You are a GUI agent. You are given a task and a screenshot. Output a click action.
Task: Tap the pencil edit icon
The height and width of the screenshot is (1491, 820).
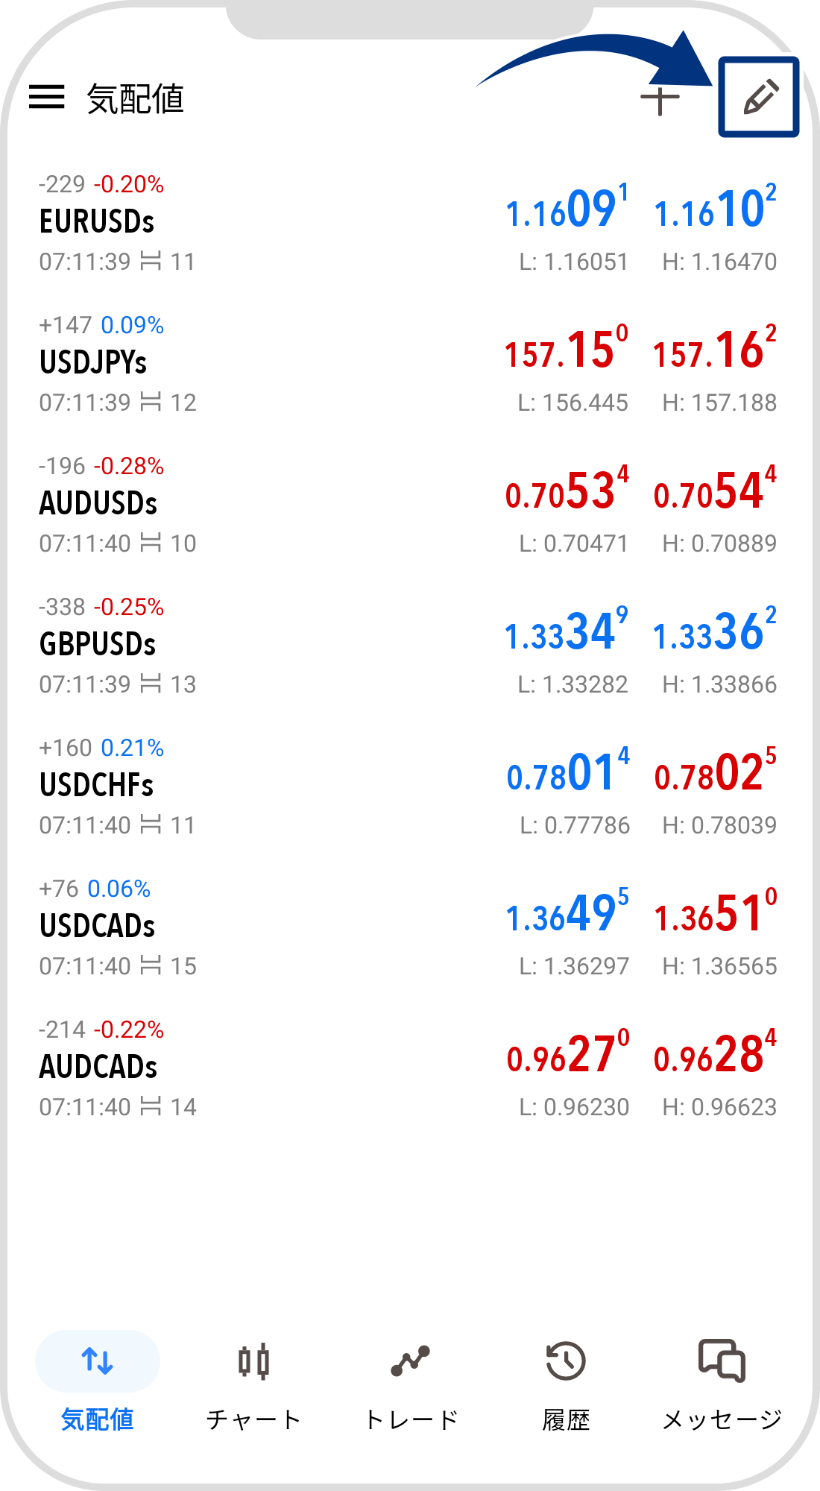760,98
